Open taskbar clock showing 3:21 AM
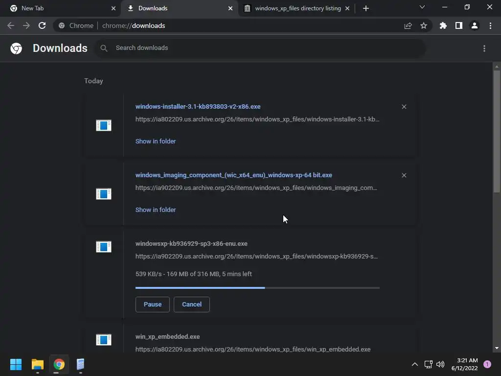 click(x=465, y=364)
